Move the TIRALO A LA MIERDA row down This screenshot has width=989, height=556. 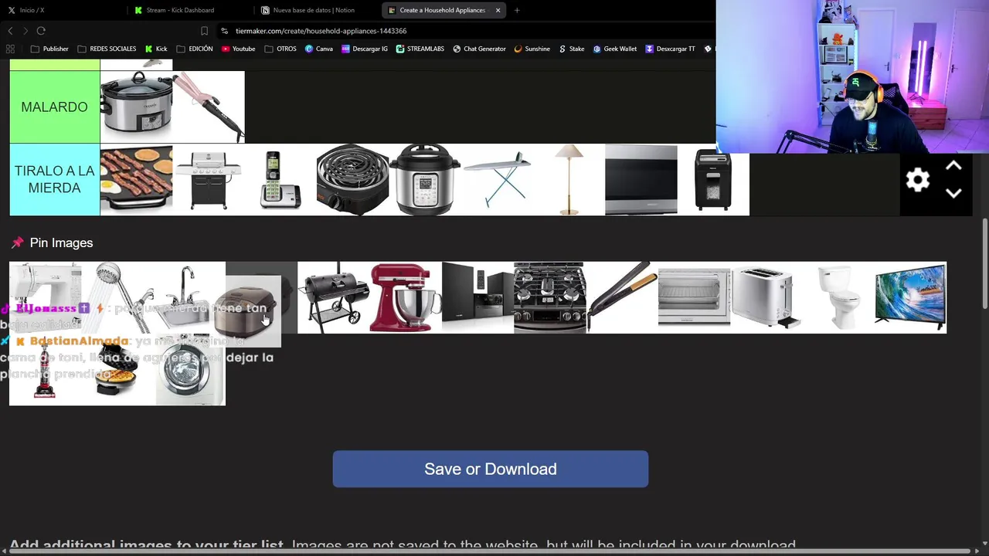tap(953, 193)
